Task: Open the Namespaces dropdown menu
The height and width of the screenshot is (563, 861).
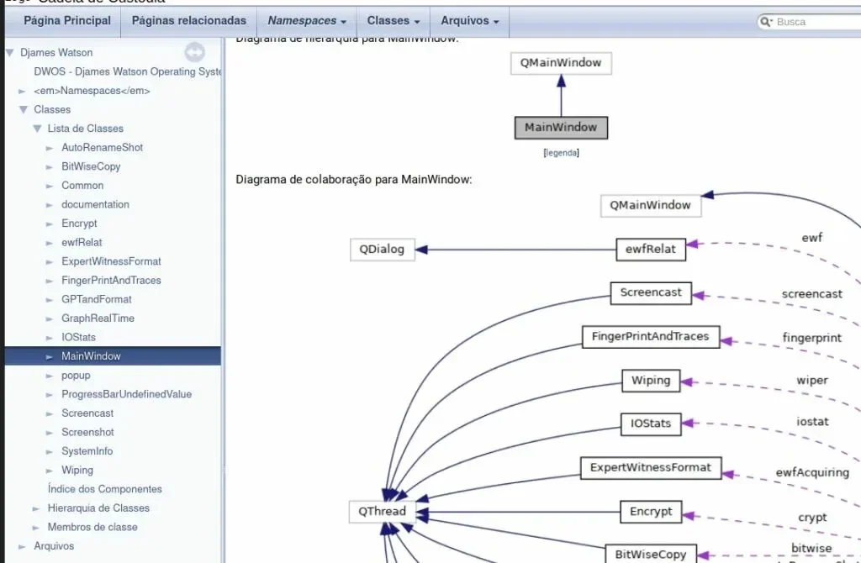Action: pyautogui.click(x=307, y=21)
